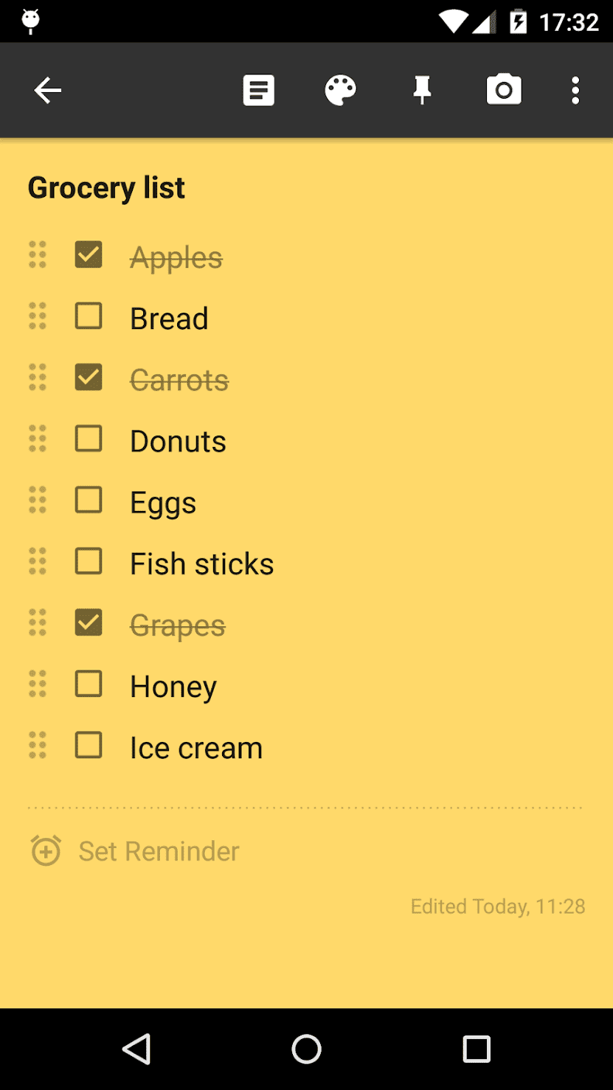Tick the Honey checkbox
Viewport: 613px width, 1090px height.
pyautogui.click(x=89, y=684)
